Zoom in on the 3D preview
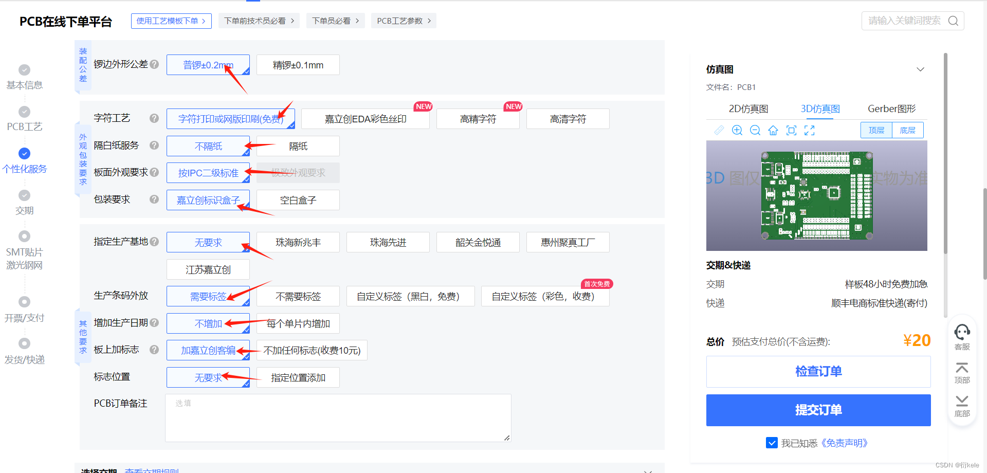The image size is (987, 473). pos(737,130)
